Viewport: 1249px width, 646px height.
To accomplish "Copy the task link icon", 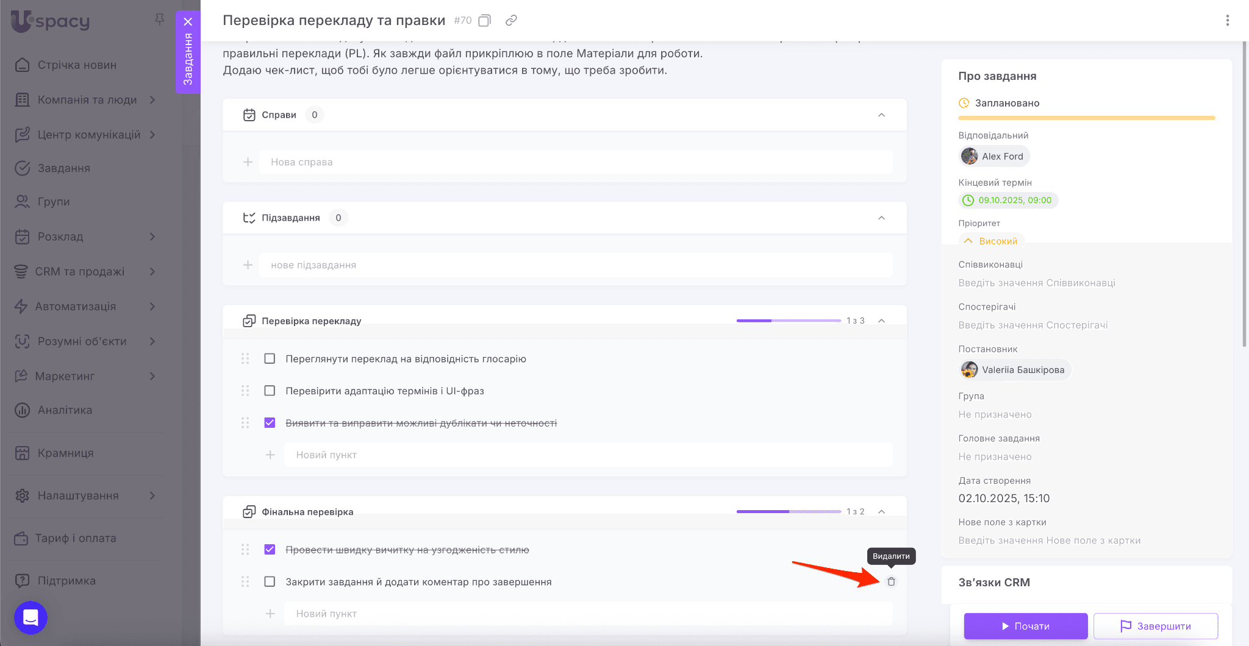I will [511, 21].
